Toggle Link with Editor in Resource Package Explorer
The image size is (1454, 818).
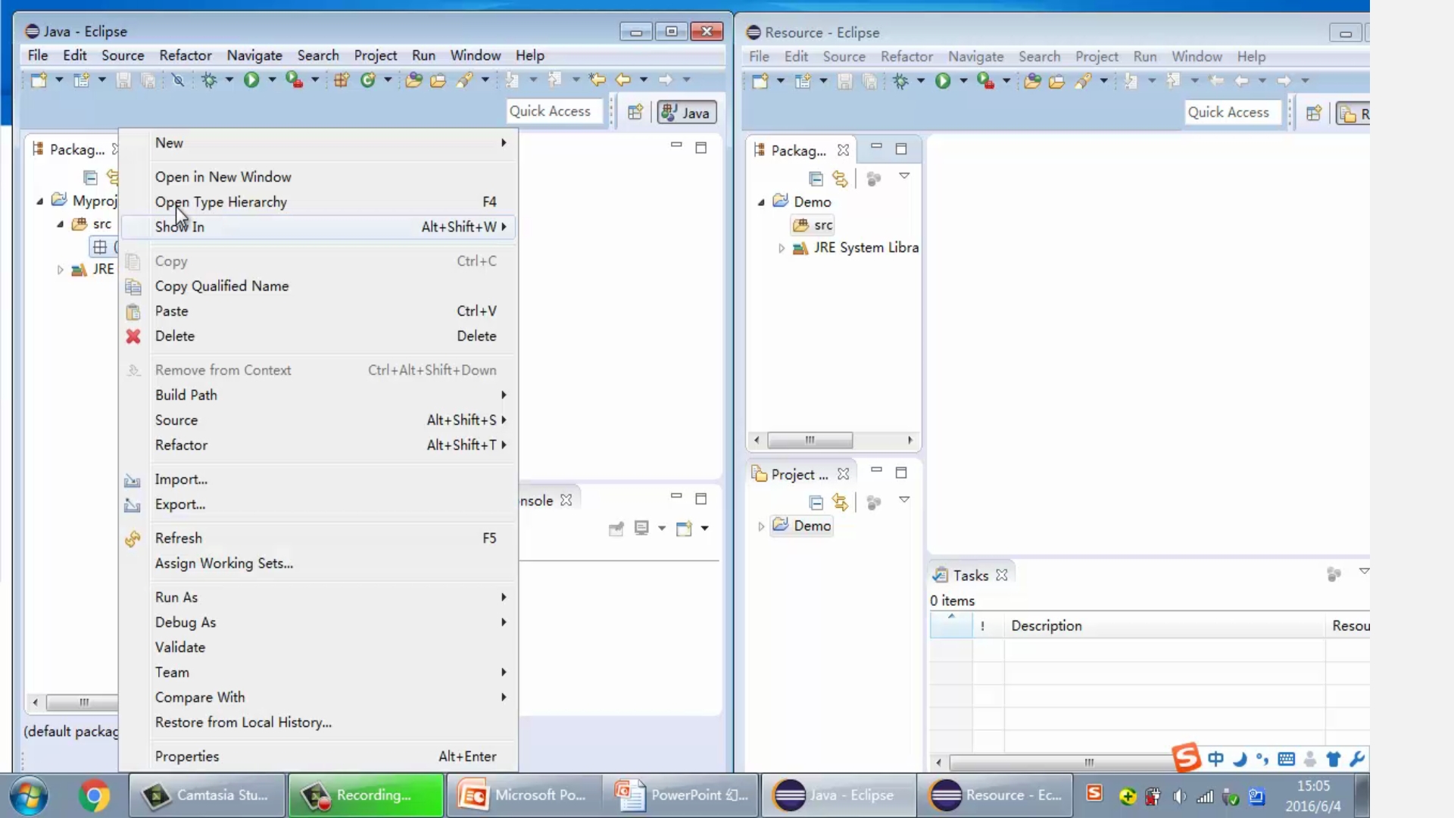tap(840, 179)
